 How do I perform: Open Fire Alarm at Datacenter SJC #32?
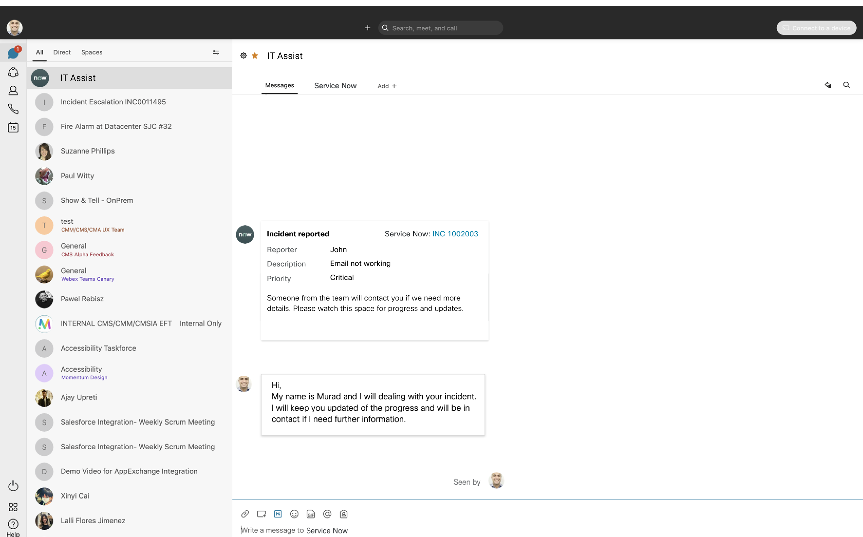tap(129, 127)
